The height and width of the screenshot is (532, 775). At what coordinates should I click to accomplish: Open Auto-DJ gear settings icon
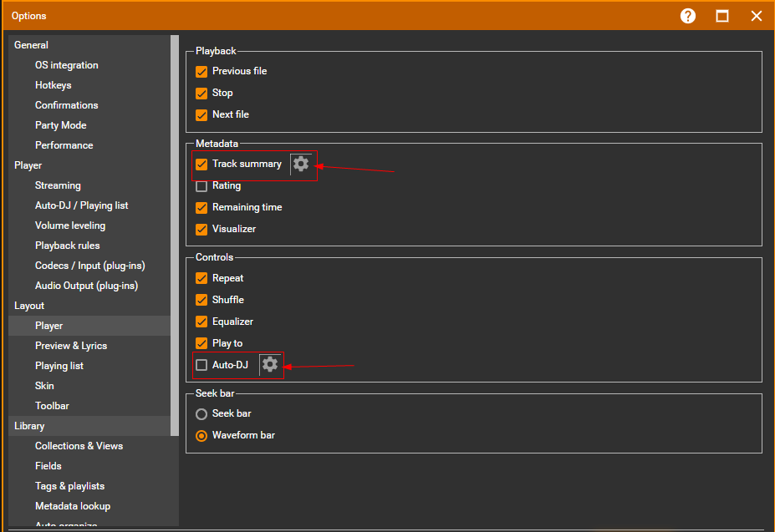[270, 365]
